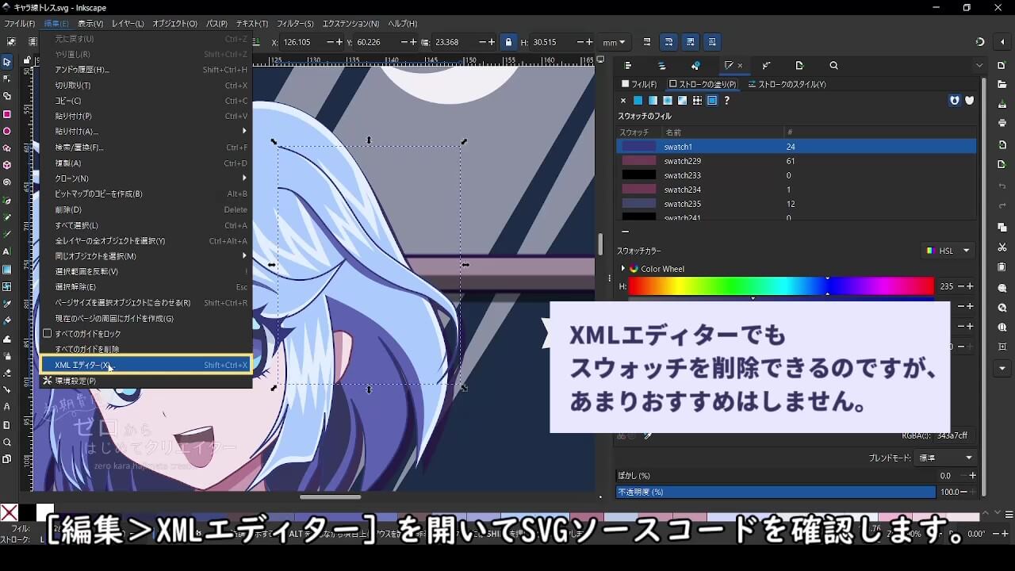The width and height of the screenshot is (1015, 571).
Task: Open '環境設定(P)' menu entry
Action: [146, 381]
